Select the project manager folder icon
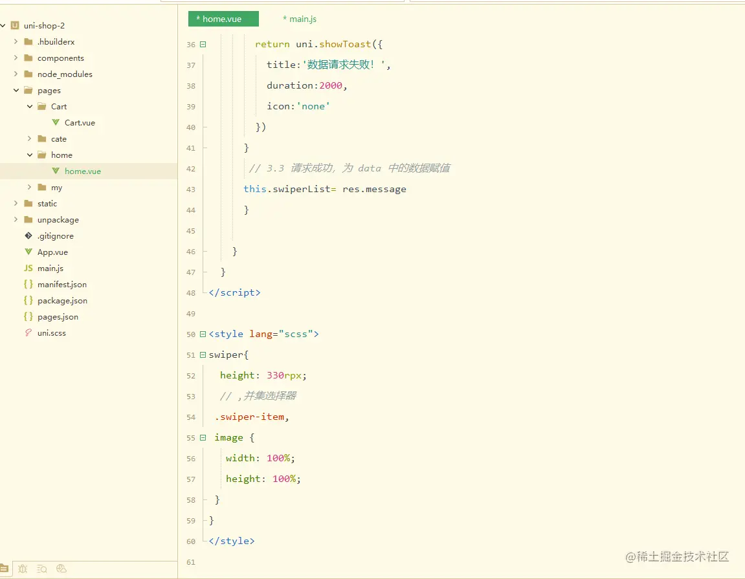The width and height of the screenshot is (745, 579). (4, 568)
